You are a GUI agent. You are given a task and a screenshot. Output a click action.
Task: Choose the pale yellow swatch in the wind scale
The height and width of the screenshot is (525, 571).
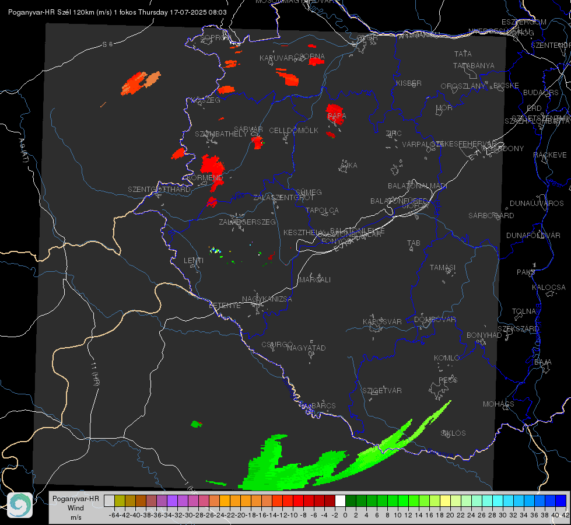point(446,501)
